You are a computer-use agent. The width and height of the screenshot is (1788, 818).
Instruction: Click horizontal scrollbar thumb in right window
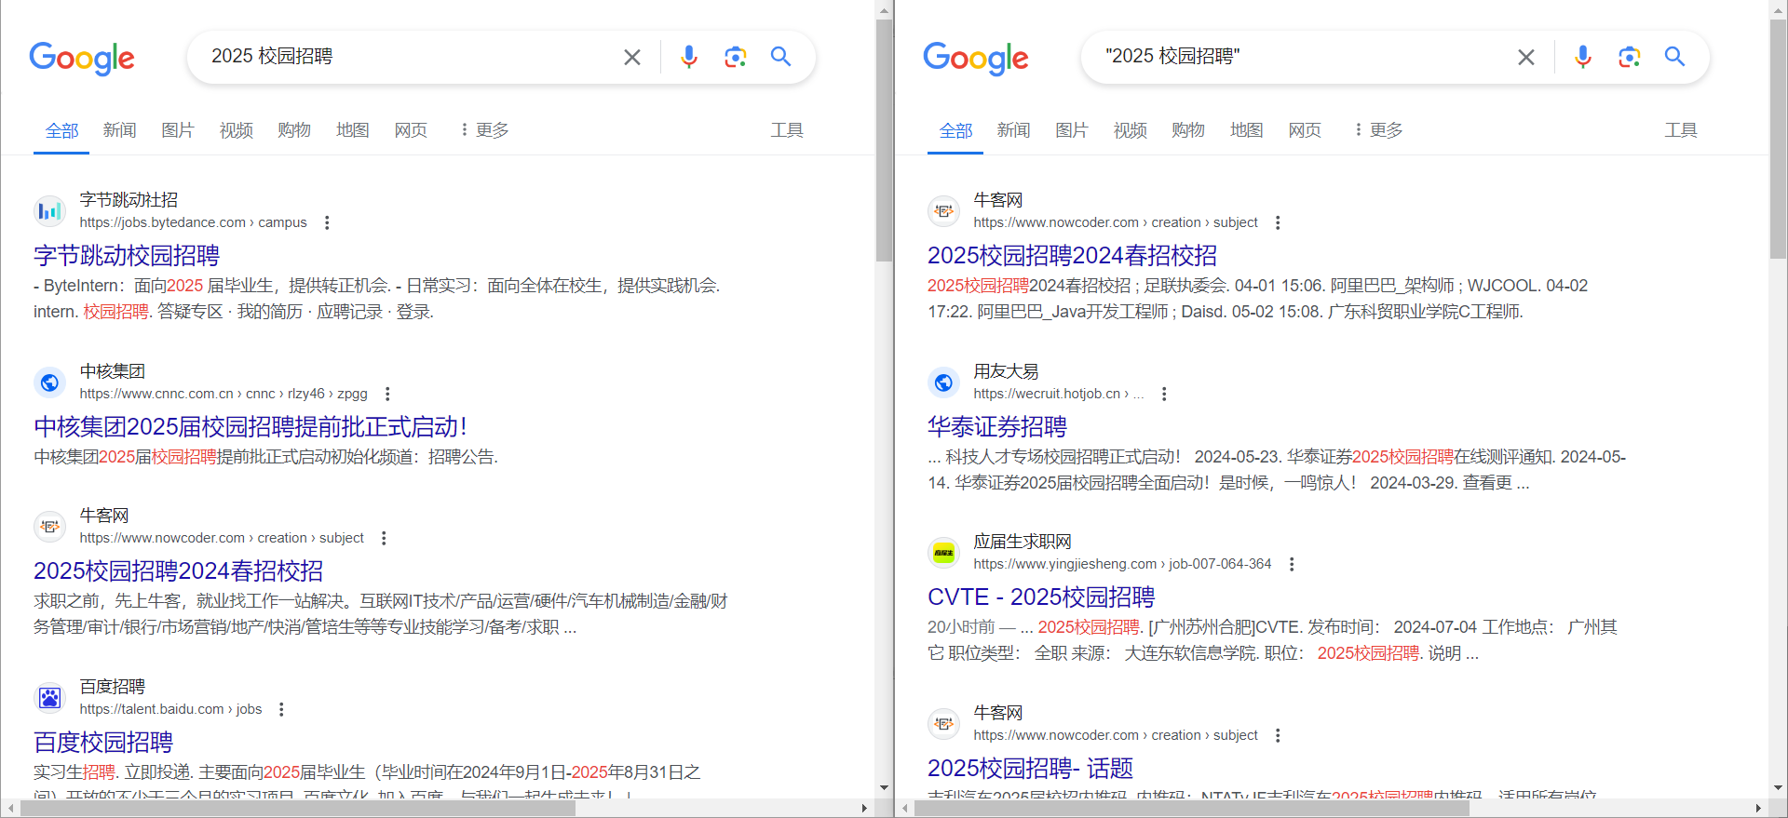[1192, 808]
